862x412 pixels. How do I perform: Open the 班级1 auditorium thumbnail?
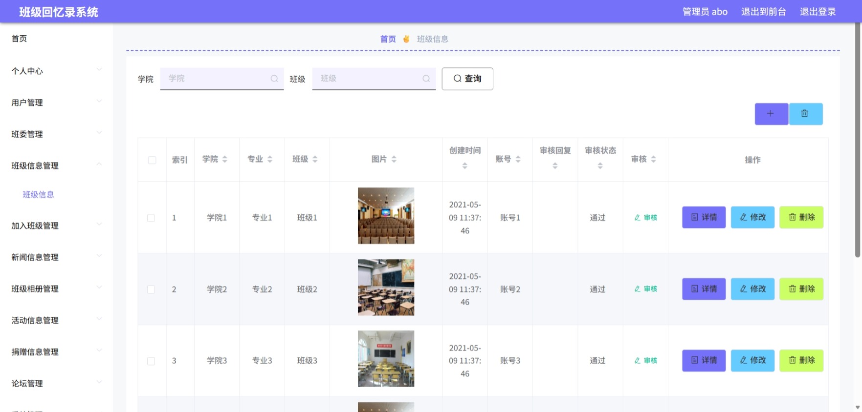386,216
